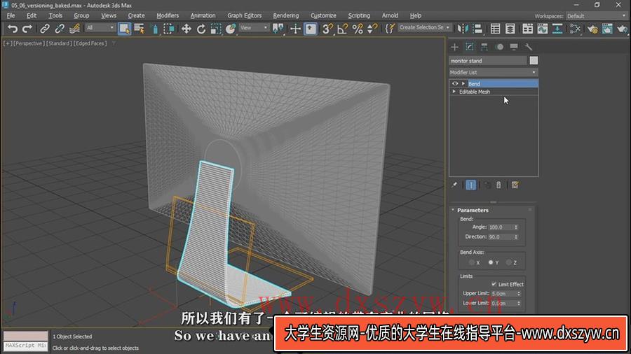
Task: Click Use Pivot Point Center icon
Action: 278,29
